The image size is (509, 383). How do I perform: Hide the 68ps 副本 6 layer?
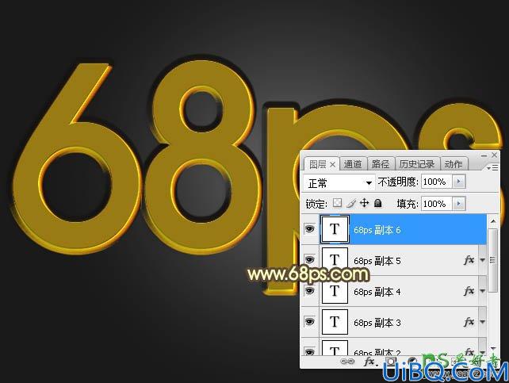pyautogui.click(x=310, y=229)
